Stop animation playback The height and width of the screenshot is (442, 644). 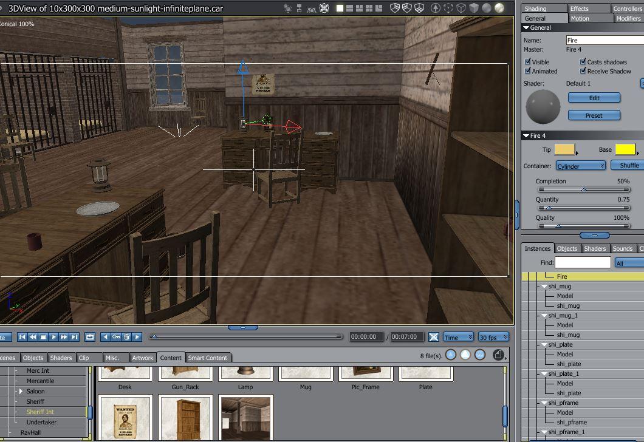point(43,337)
